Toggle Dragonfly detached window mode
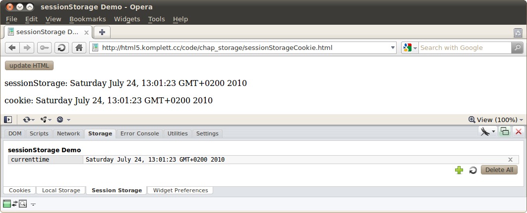527x213 pixels. tap(505, 131)
